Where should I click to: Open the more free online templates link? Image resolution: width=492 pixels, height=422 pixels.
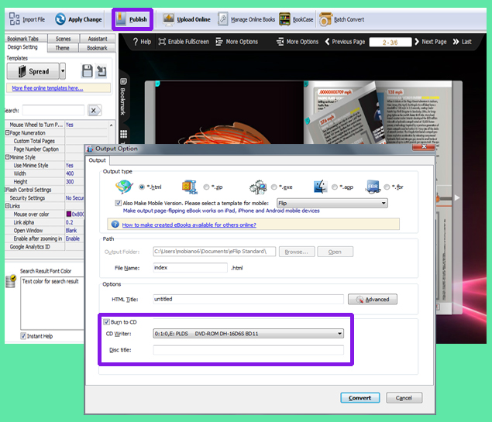coord(47,88)
